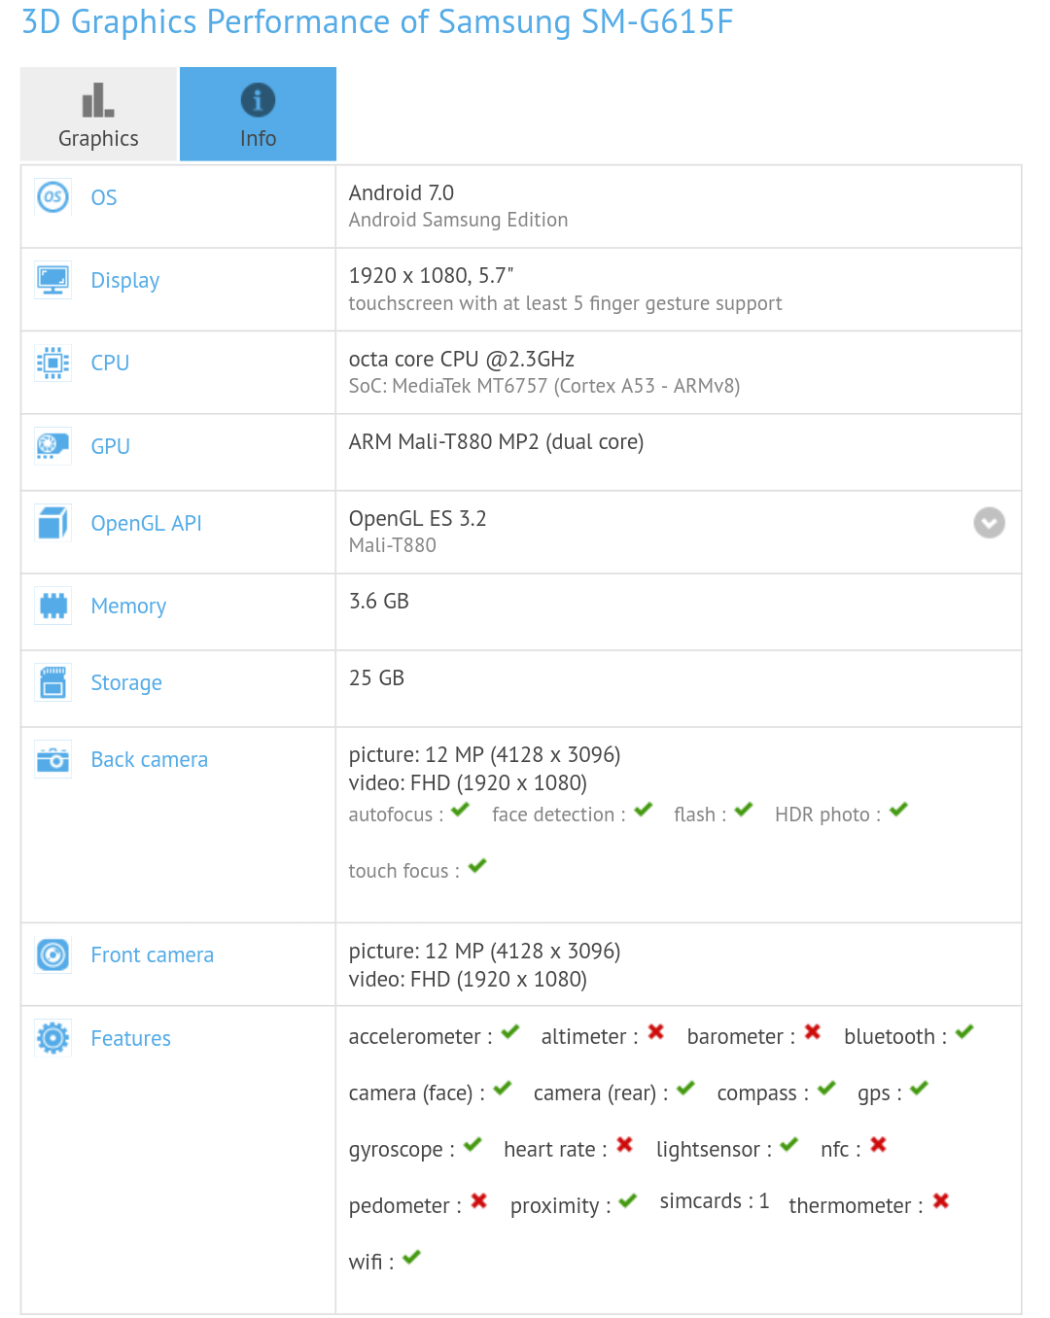Open the GPU link

click(110, 446)
